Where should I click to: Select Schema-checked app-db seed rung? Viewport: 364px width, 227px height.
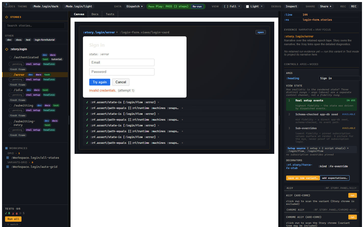pos(321,118)
